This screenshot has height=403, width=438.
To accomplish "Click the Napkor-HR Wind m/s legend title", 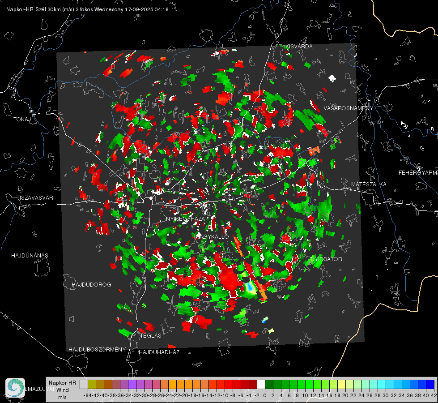I will tap(62, 390).
